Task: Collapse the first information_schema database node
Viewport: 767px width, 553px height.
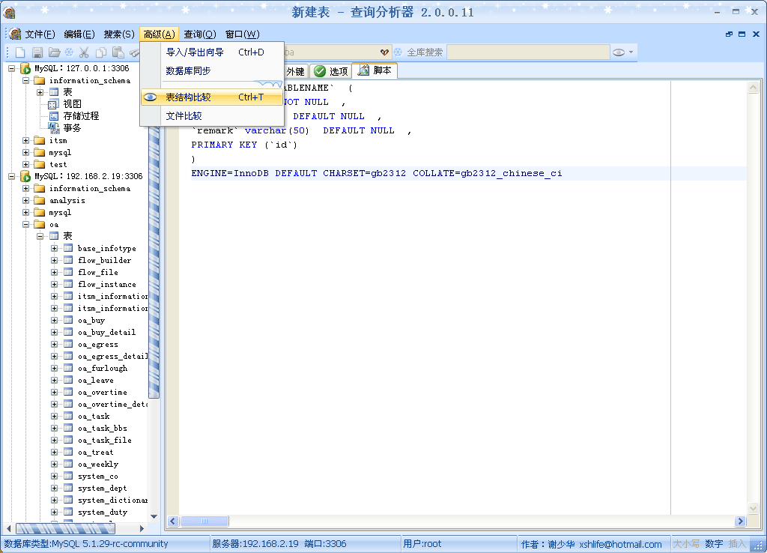Action: tap(25, 80)
